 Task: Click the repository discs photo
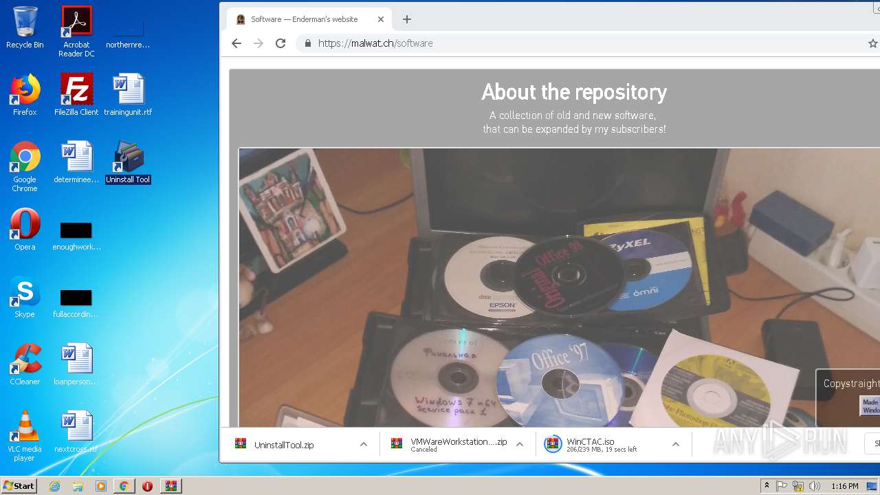coord(559,287)
